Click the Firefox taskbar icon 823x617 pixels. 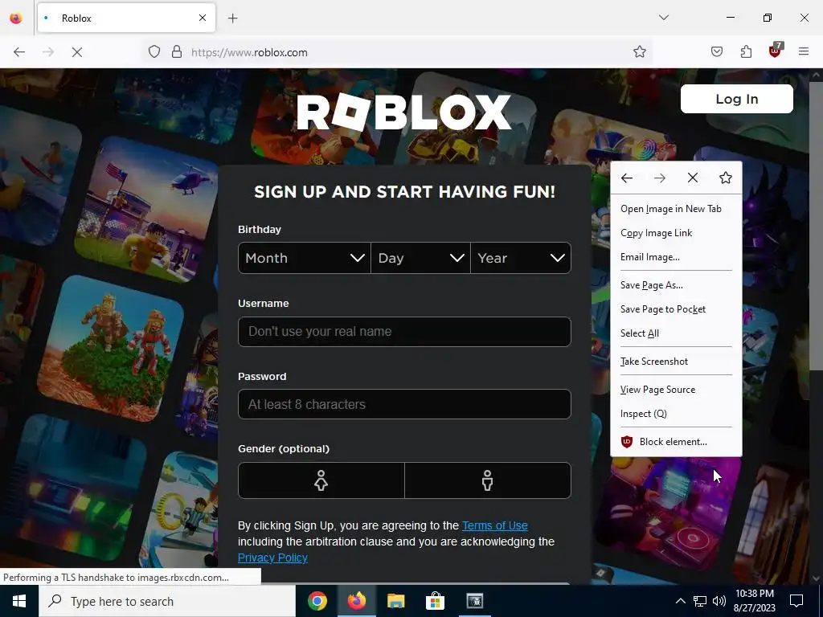click(x=356, y=601)
